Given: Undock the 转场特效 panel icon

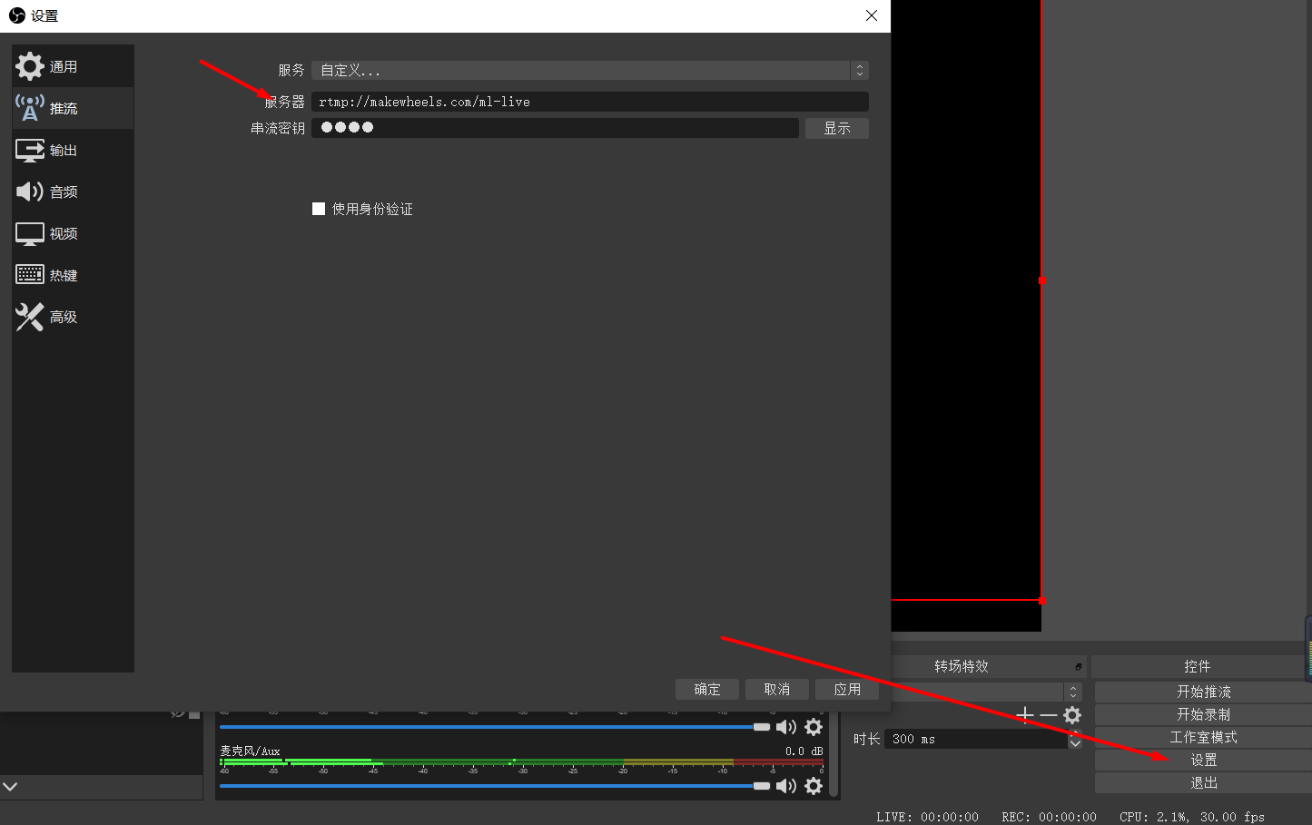Looking at the screenshot, I should coord(1078,666).
